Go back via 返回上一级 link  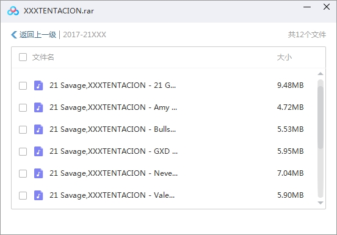(x=38, y=35)
